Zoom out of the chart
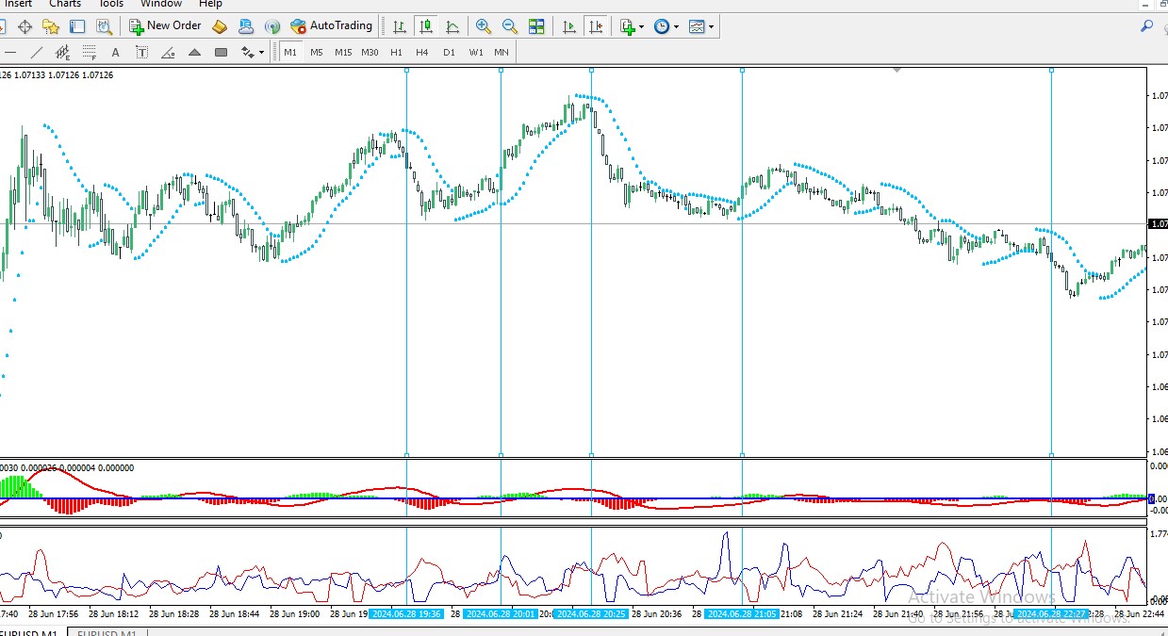The width and height of the screenshot is (1168, 636). [x=510, y=26]
